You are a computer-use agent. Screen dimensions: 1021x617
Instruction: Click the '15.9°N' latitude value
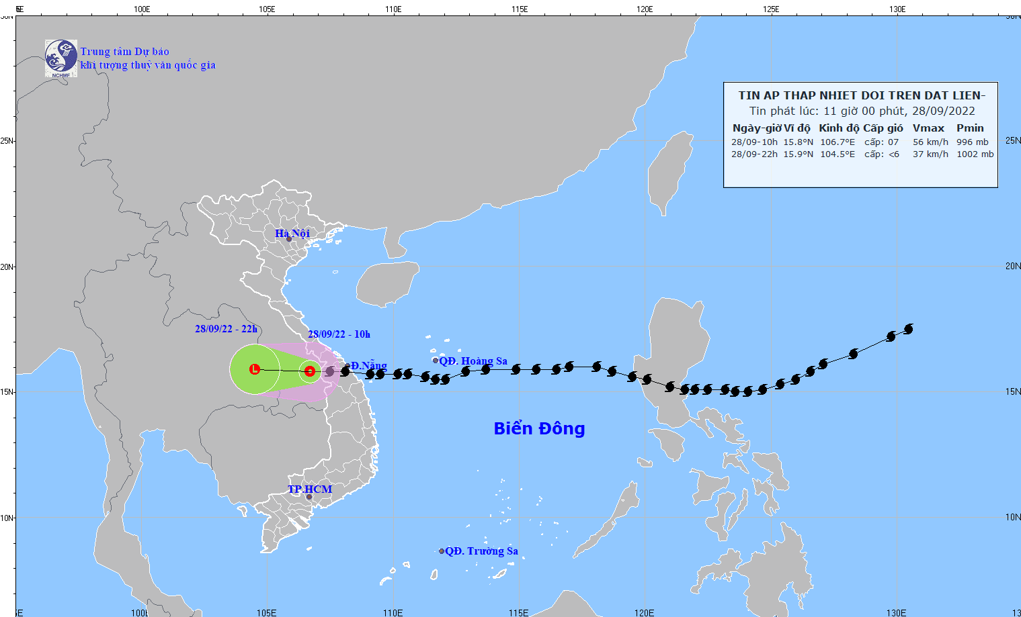(799, 154)
